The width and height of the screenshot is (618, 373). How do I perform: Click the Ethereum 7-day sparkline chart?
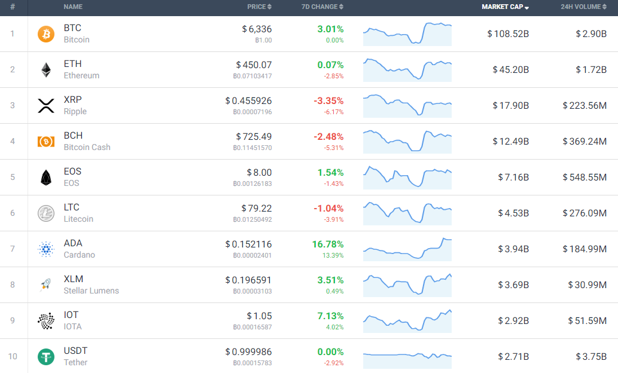(407, 70)
